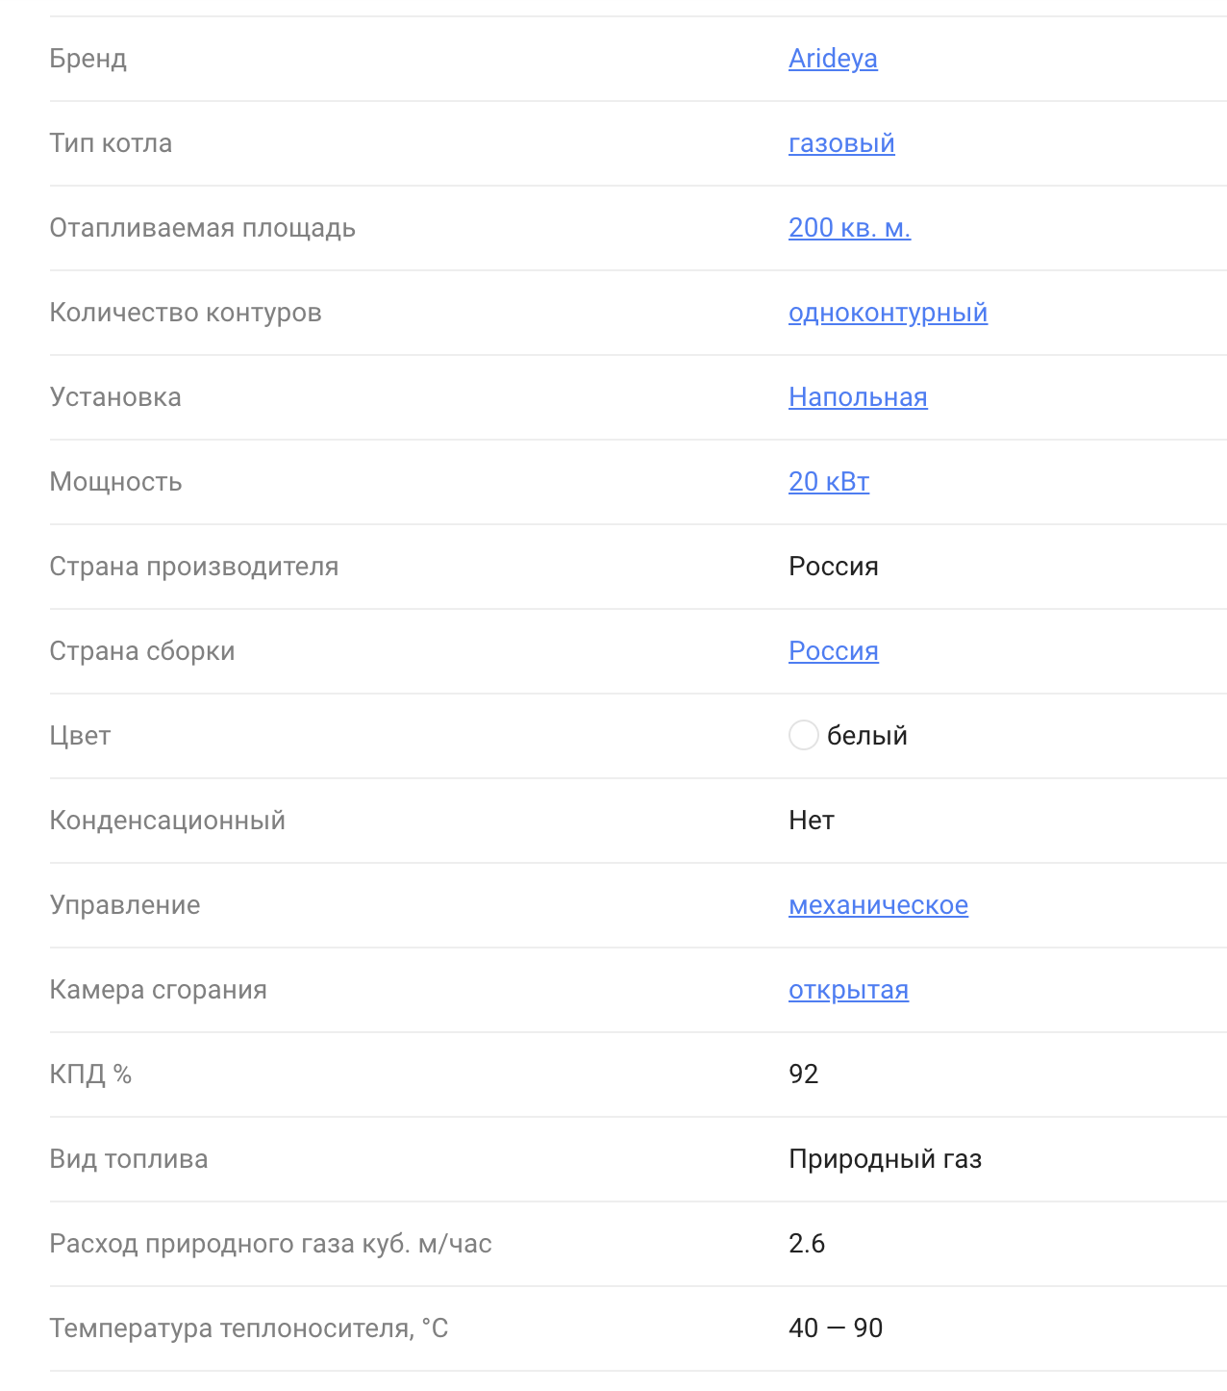Click the Отапливаемая площадь label
Screen dimensions: 1227x1391
click(x=202, y=228)
